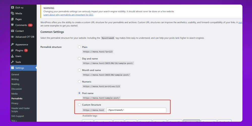Select the Numeric permalink radio button
This screenshot has width=252, height=126.
coord(79,81)
